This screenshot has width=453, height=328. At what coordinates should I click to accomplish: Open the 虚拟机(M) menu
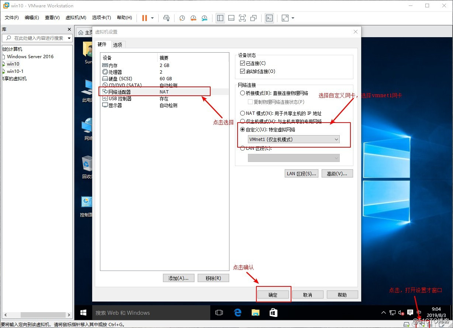(76, 18)
